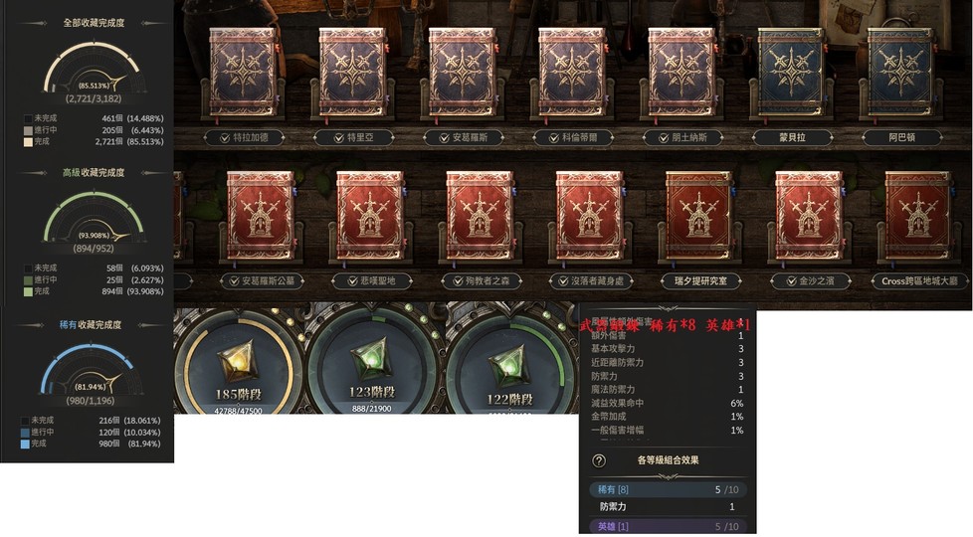Image resolution: width=973 pixels, height=537 pixels.
Task: Select the 稀有收藏完成度 section header
Action: click(x=91, y=325)
